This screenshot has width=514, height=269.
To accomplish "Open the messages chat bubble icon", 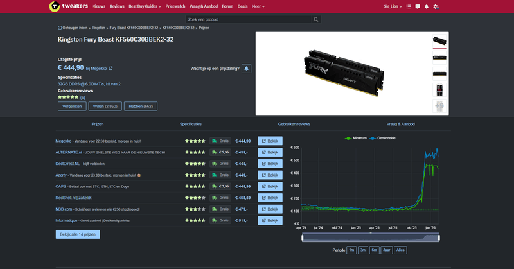I will [417, 6].
